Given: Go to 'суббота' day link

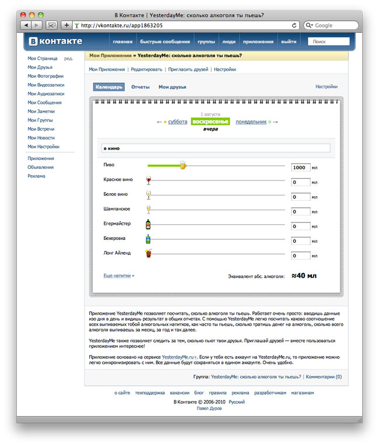Looking at the screenshot, I should pyautogui.click(x=178, y=122).
